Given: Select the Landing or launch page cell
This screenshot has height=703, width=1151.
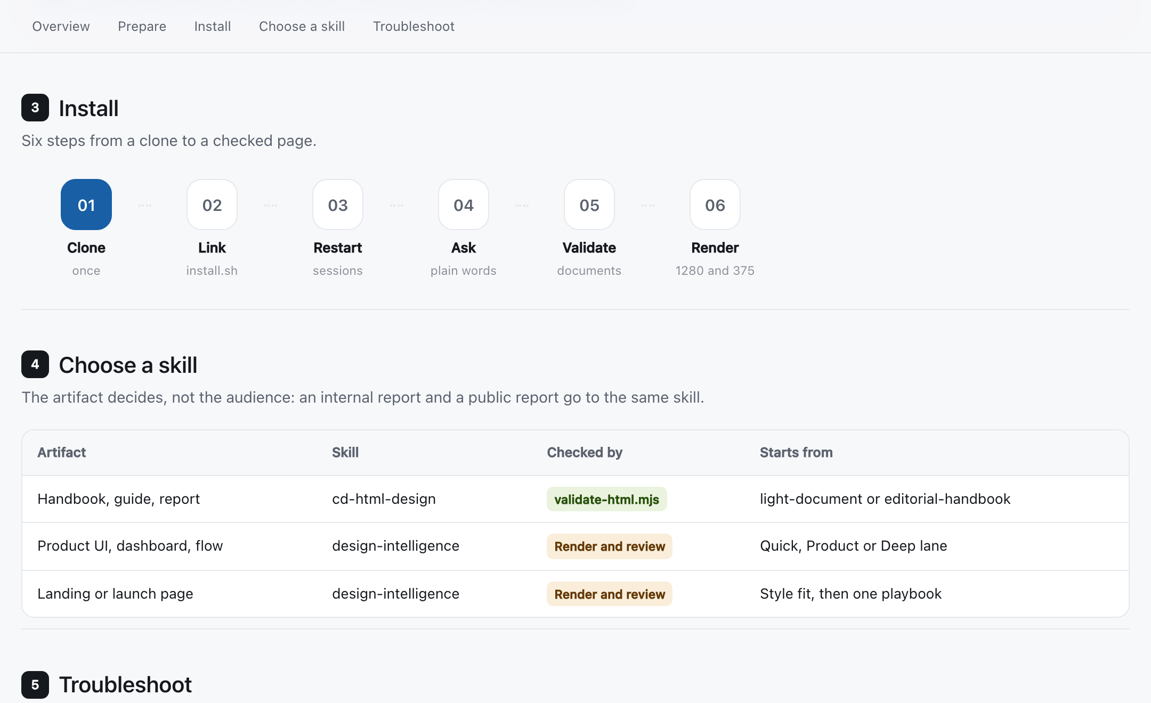Looking at the screenshot, I should (x=115, y=594).
